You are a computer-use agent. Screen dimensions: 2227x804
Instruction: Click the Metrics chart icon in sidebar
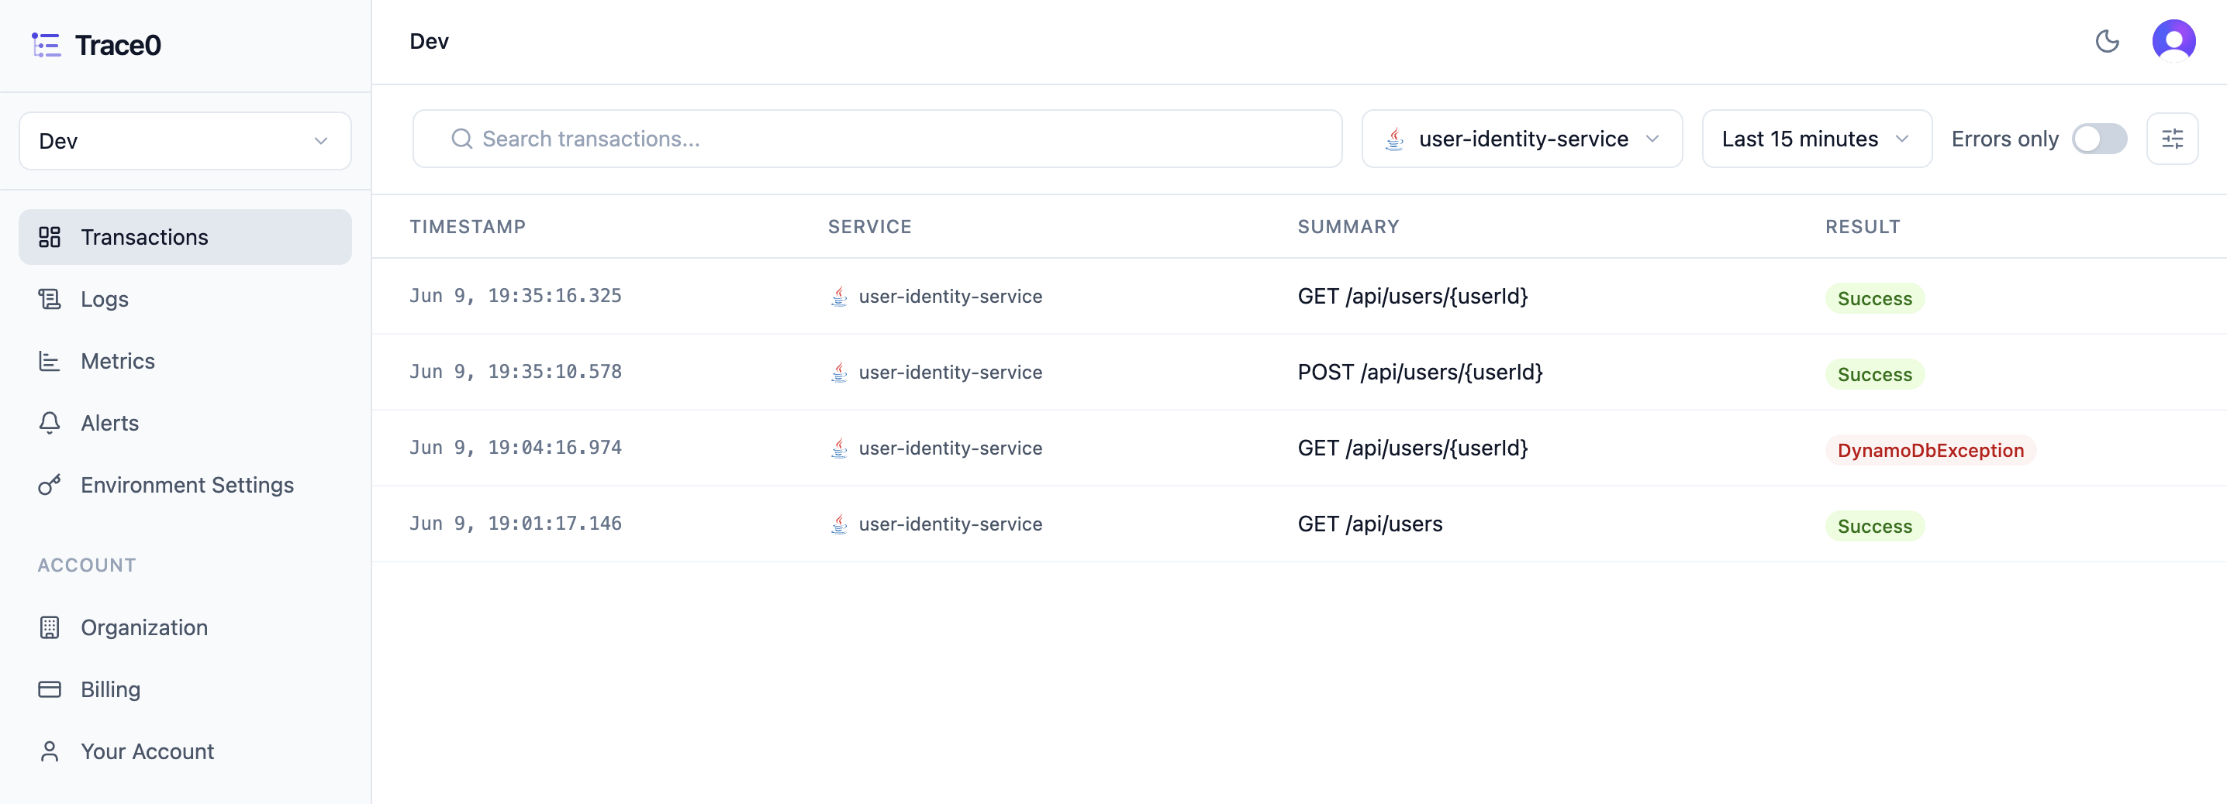[50, 361]
